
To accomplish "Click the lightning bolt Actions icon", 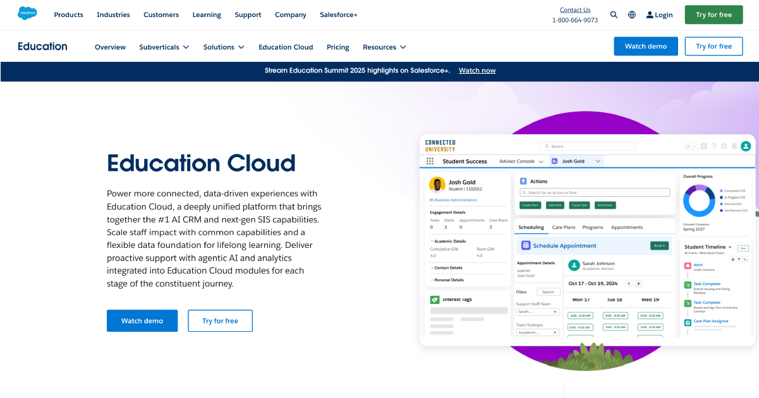I will coord(523,181).
